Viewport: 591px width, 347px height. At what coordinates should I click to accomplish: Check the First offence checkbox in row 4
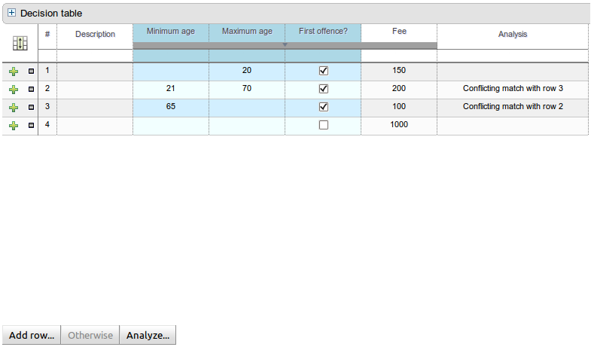[x=324, y=125]
